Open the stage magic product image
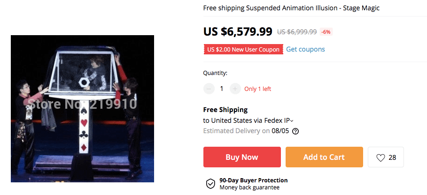The image size is (427, 195). click(x=82, y=108)
